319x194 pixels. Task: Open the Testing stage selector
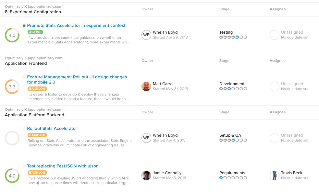226,32
